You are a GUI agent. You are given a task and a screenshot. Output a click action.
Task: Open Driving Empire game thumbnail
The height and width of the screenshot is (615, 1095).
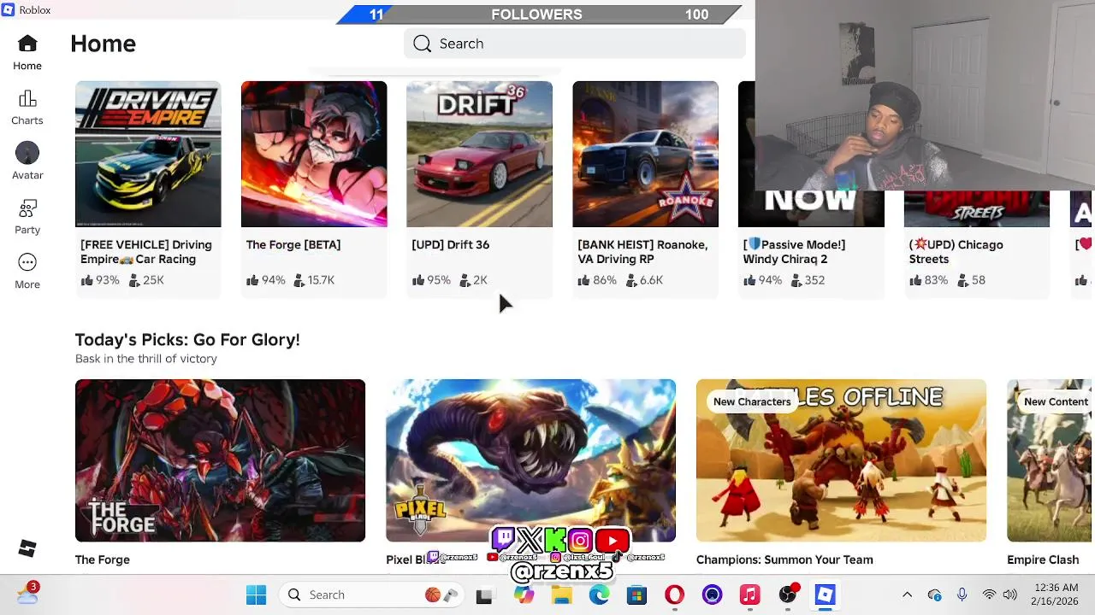click(148, 155)
